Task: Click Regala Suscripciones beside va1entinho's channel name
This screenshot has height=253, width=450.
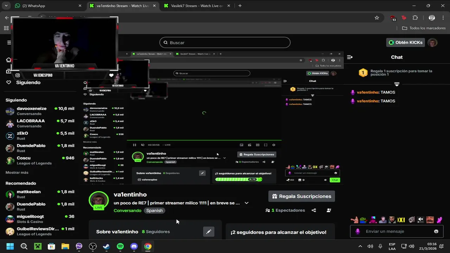Action: point(302,196)
